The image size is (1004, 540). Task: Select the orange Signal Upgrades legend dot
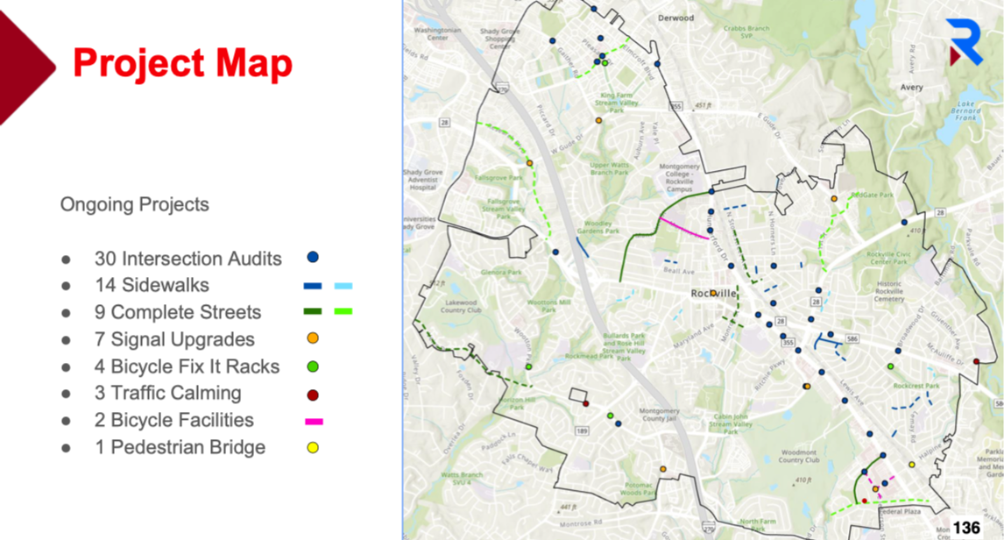[x=313, y=338]
